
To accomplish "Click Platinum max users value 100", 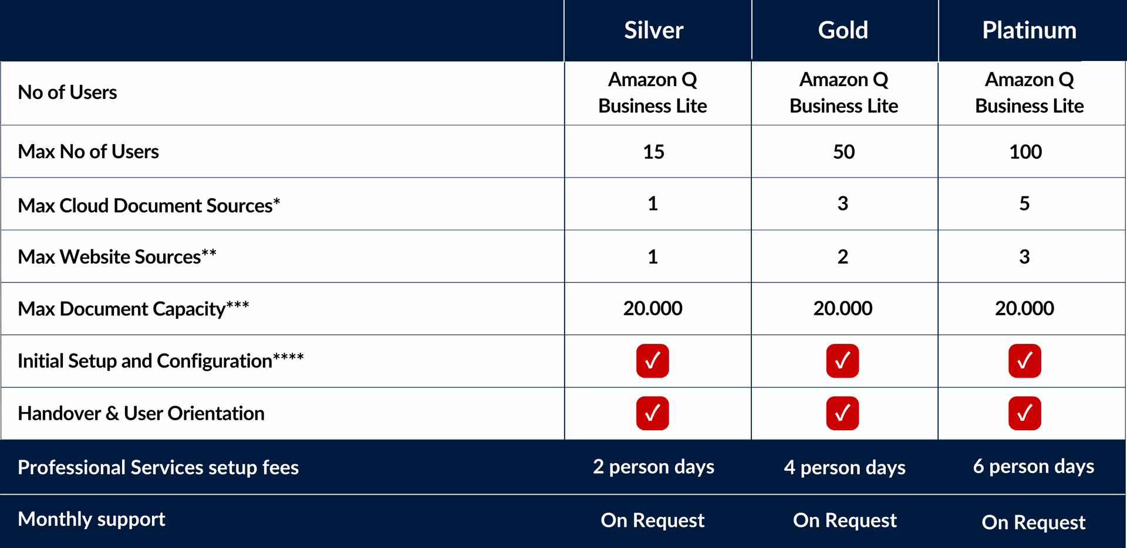I will tap(1025, 152).
